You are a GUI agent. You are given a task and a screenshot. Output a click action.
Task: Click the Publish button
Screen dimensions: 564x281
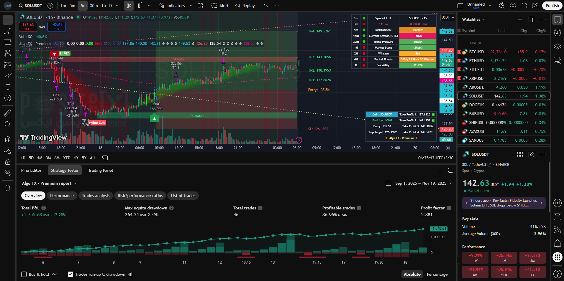click(x=552, y=6)
